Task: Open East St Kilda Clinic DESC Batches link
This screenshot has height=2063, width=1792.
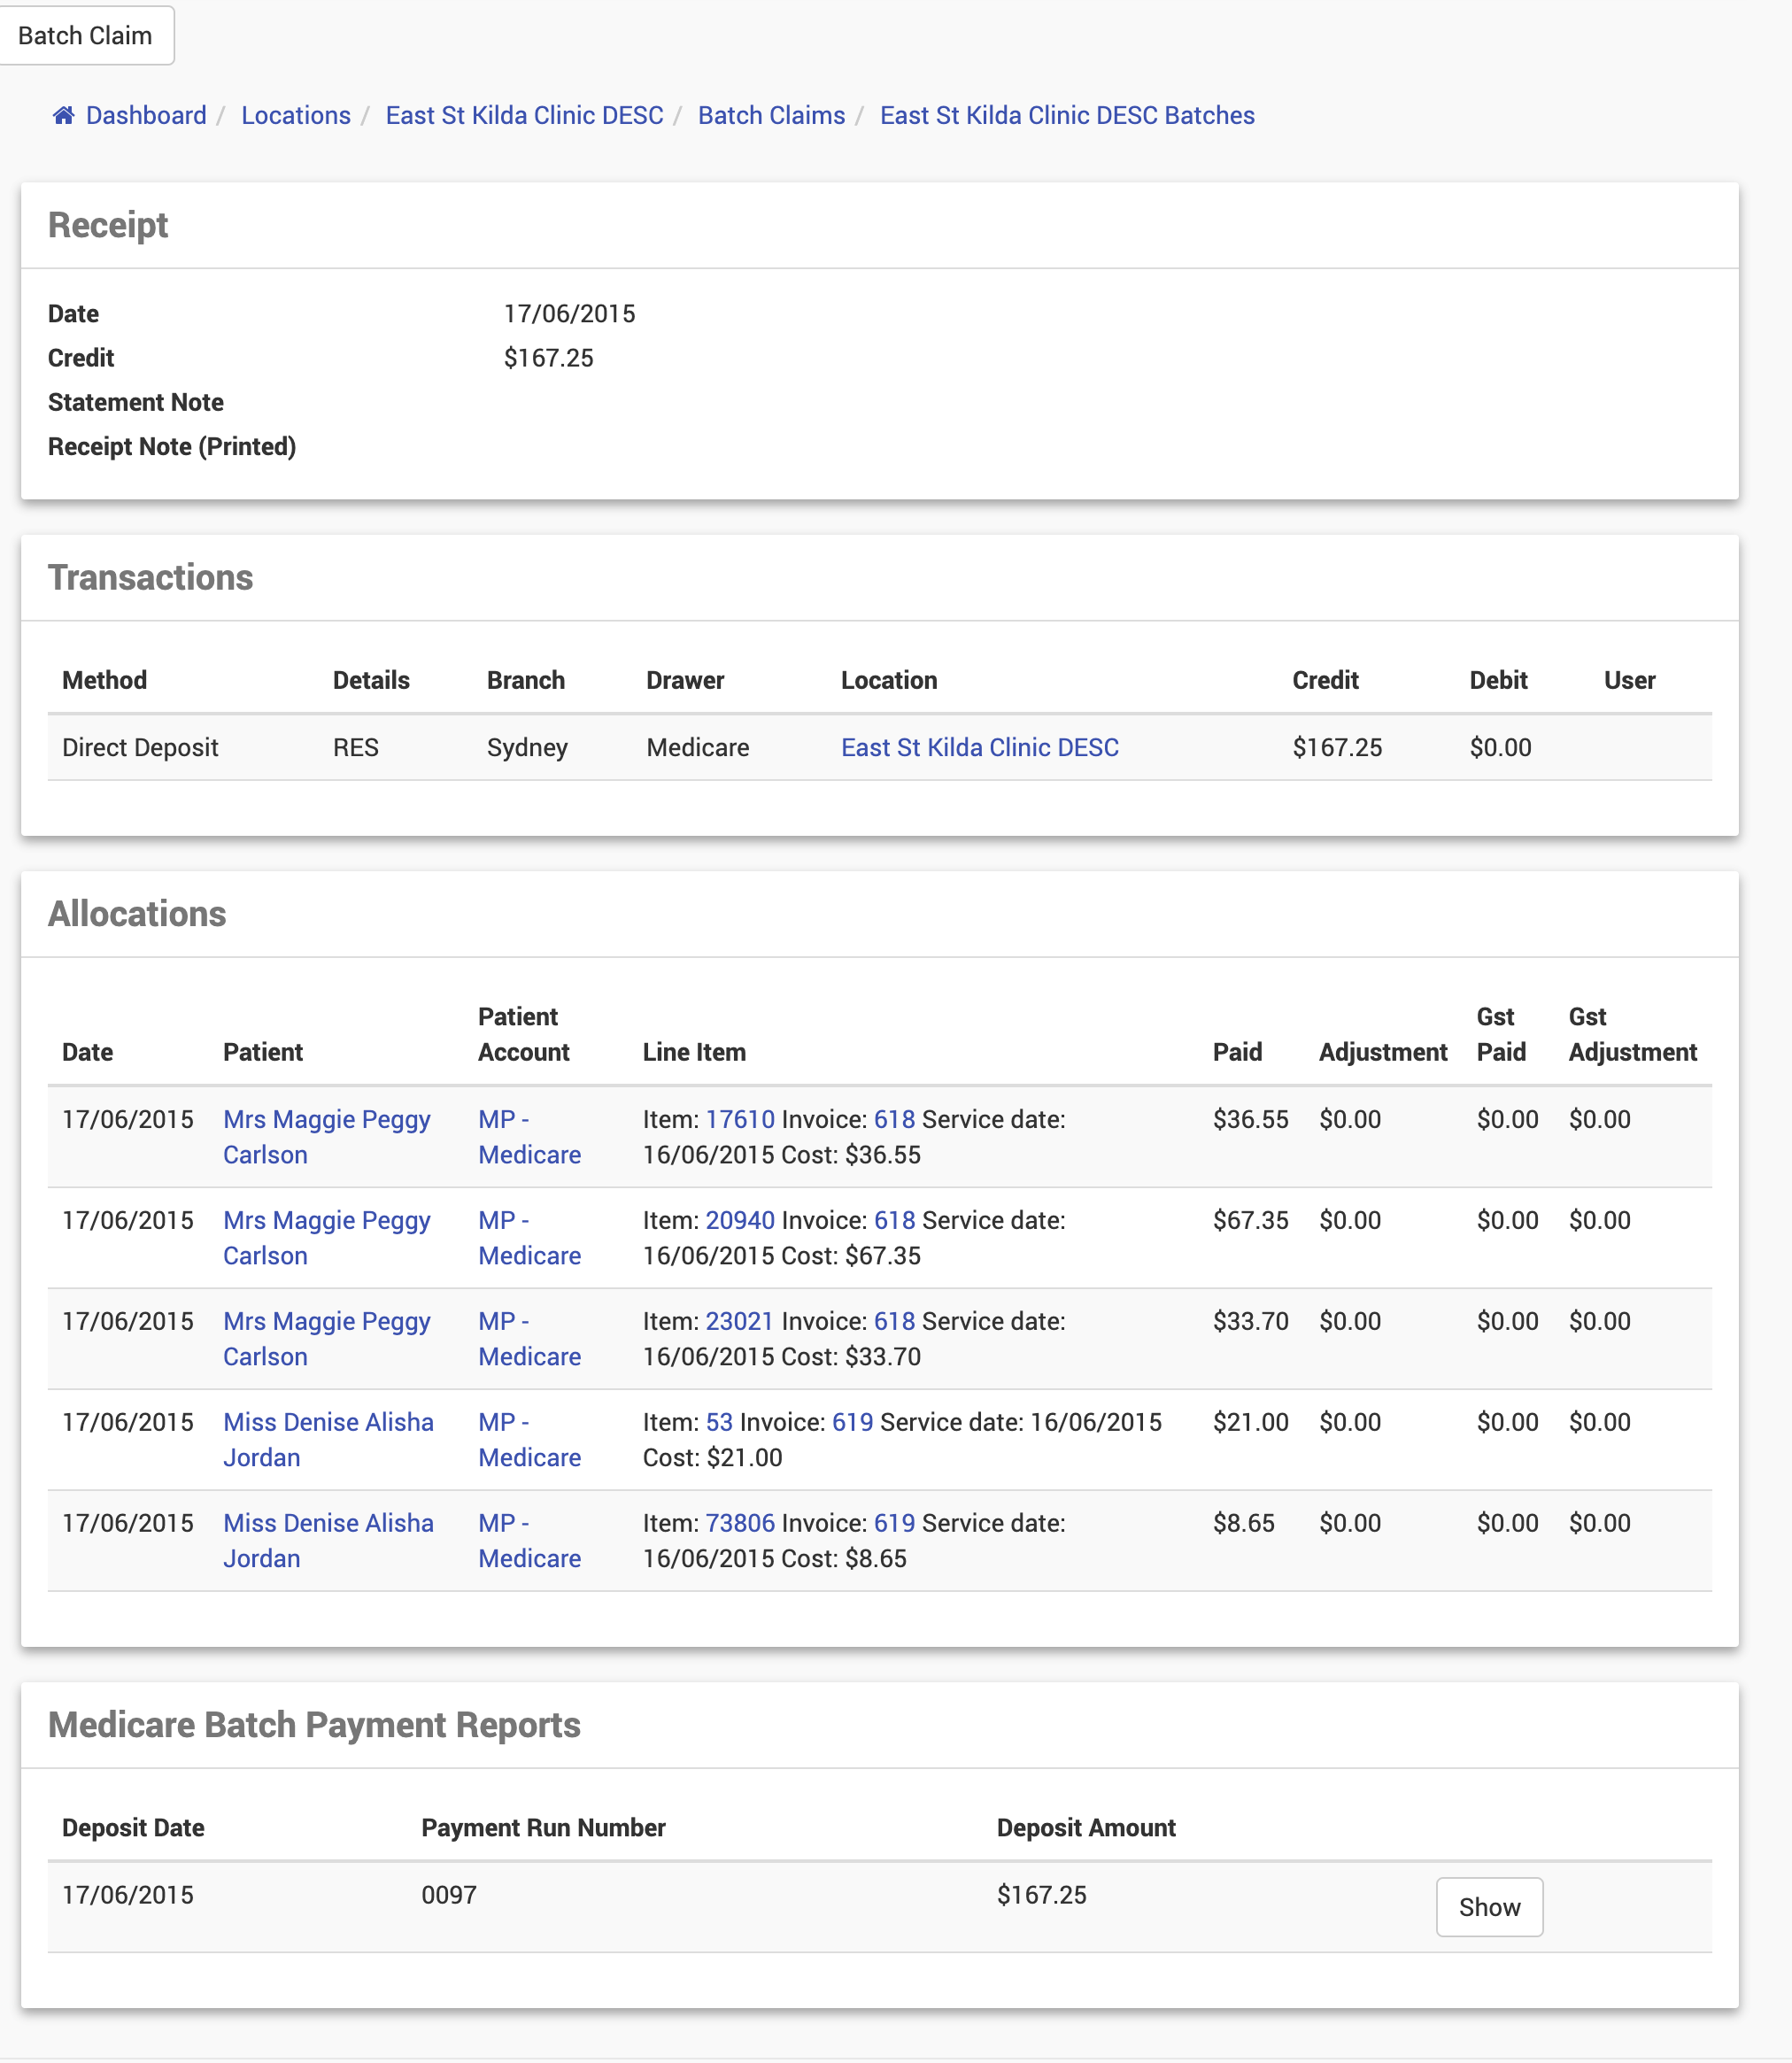Action: 1066,115
